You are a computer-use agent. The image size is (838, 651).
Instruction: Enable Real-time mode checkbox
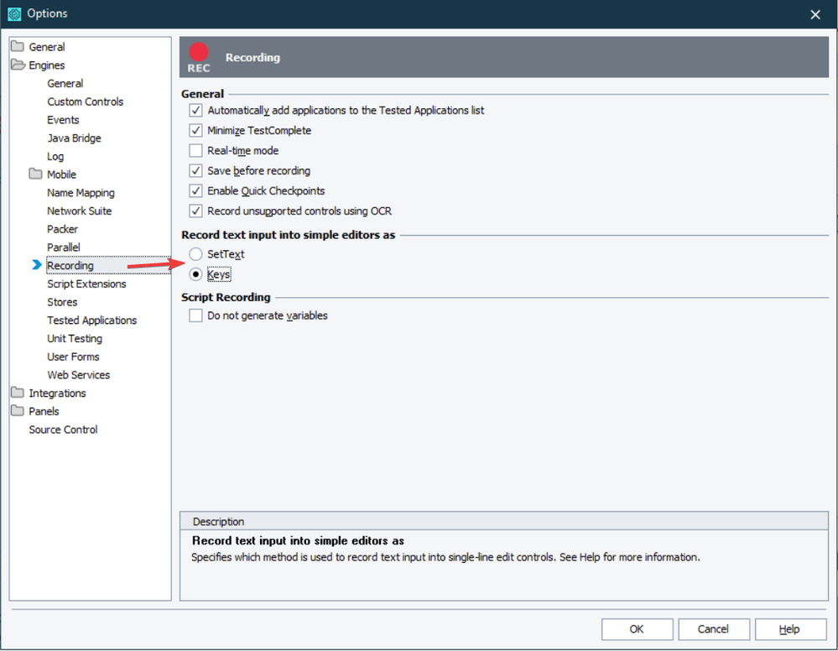(x=195, y=151)
